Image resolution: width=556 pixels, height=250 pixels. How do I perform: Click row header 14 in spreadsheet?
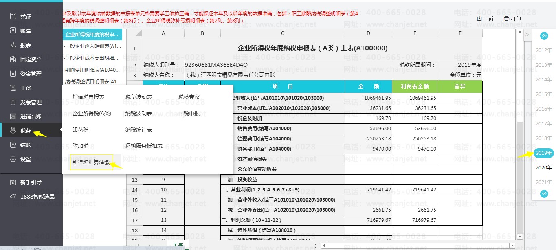[134, 190]
